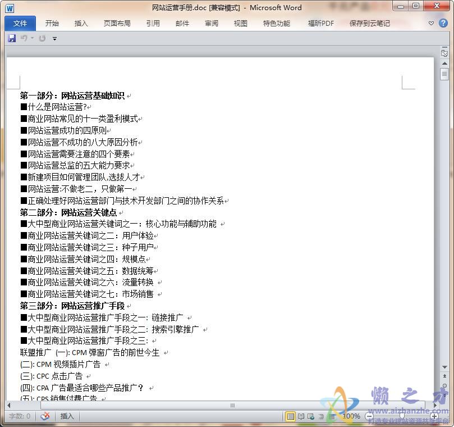The height and width of the screenshot is (427, 454).
Task: Customize Quick Access Toolbar via its dropdown
Action: tap(54, 38)
